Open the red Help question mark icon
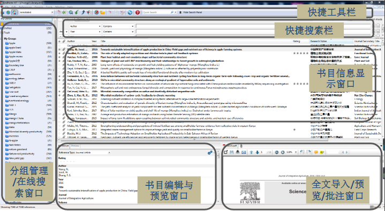This screenshot has height=211, width=385. pos(138,12)
